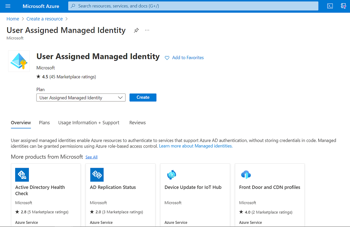350x227 pixels.
Task: Click the Create button
Action: (143, 97)
